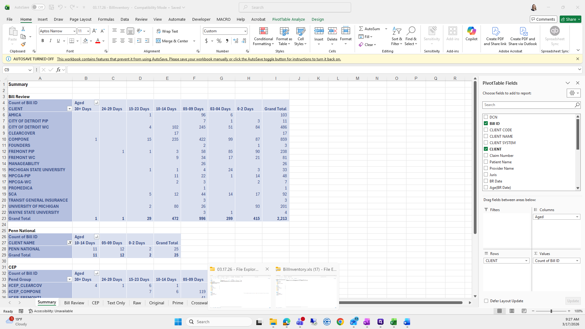
Task: Open the PivotTable Analyze ribbon tab
Action: pos(288,19)
